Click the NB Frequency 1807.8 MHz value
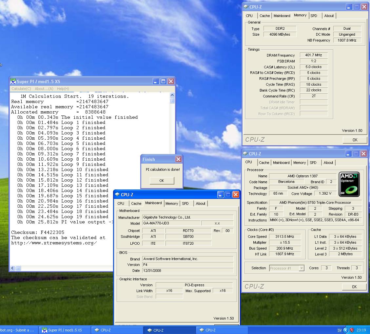The image size is (370, 334). [347, 40]
